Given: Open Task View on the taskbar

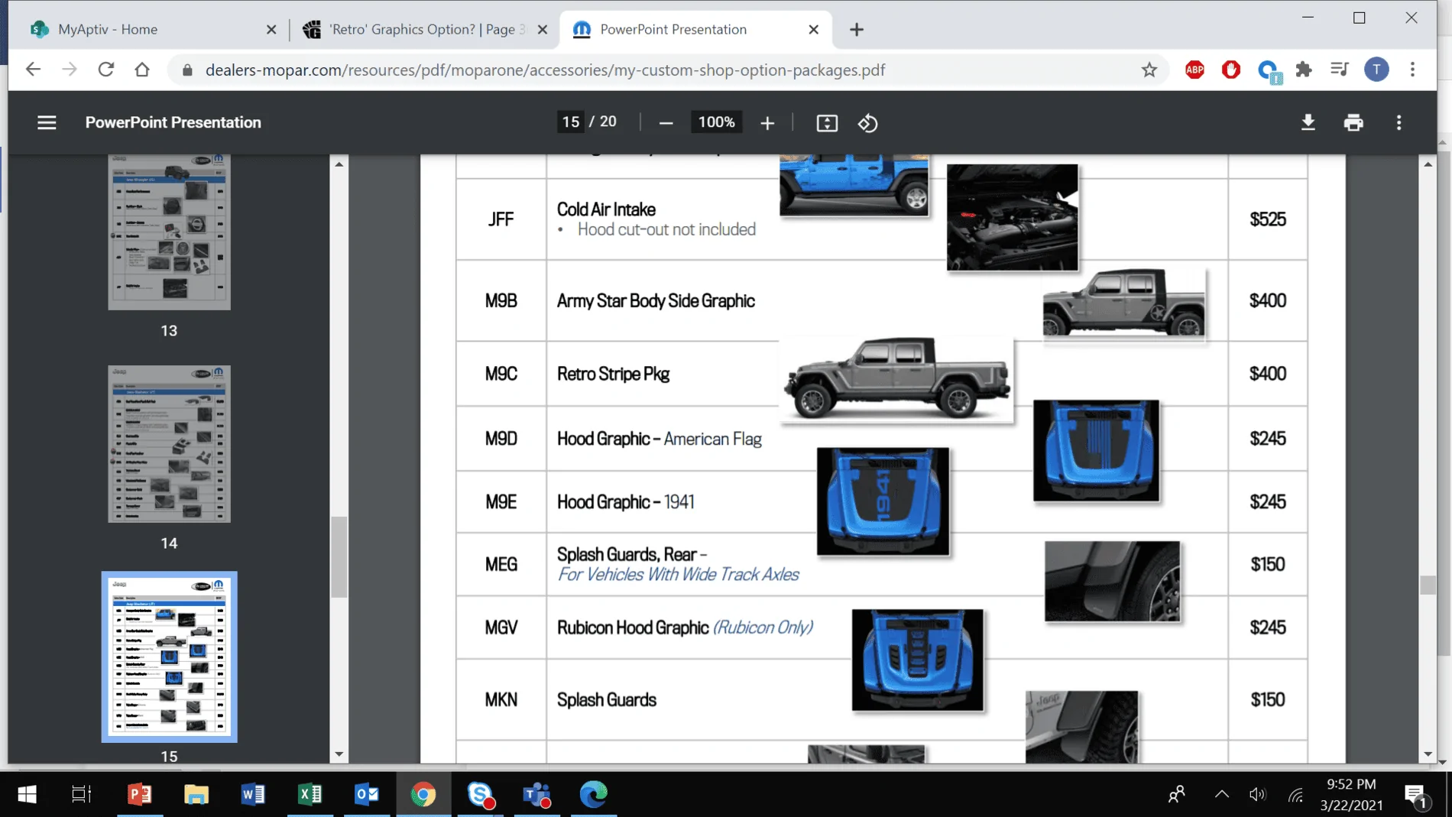Looking at the screenshot, I should click(x=81, y=795).
